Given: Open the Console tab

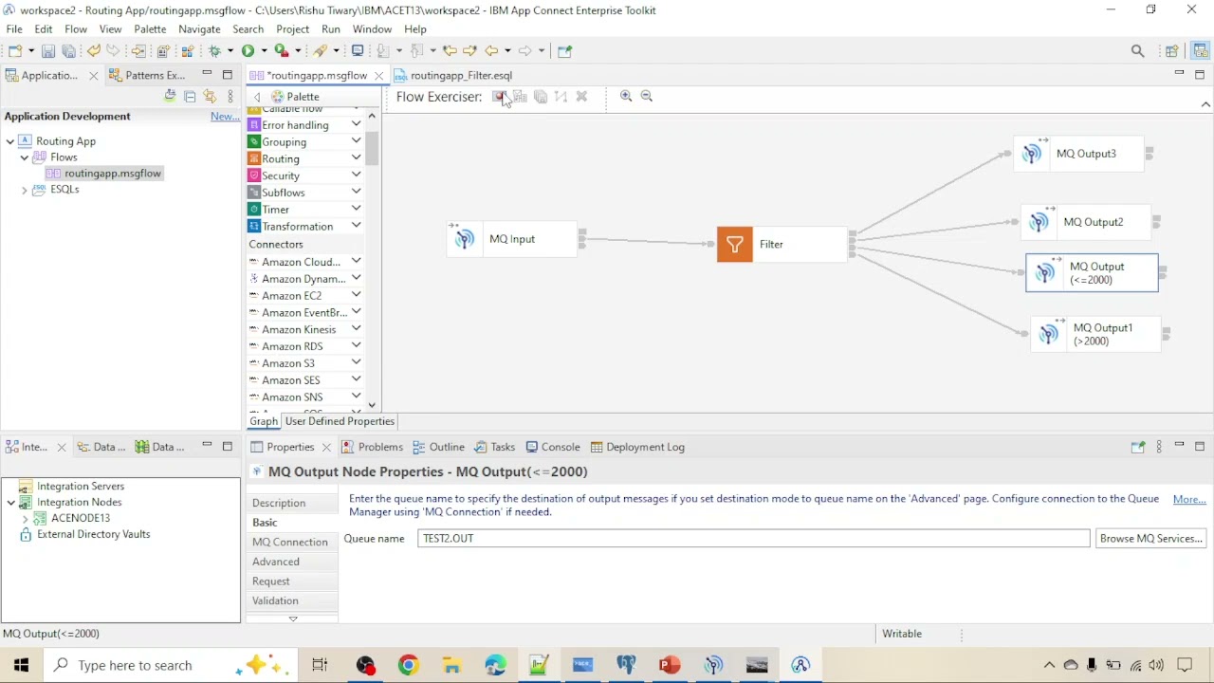Looking at the screenshot, I should pyautogui.click(x=553, y=447).
